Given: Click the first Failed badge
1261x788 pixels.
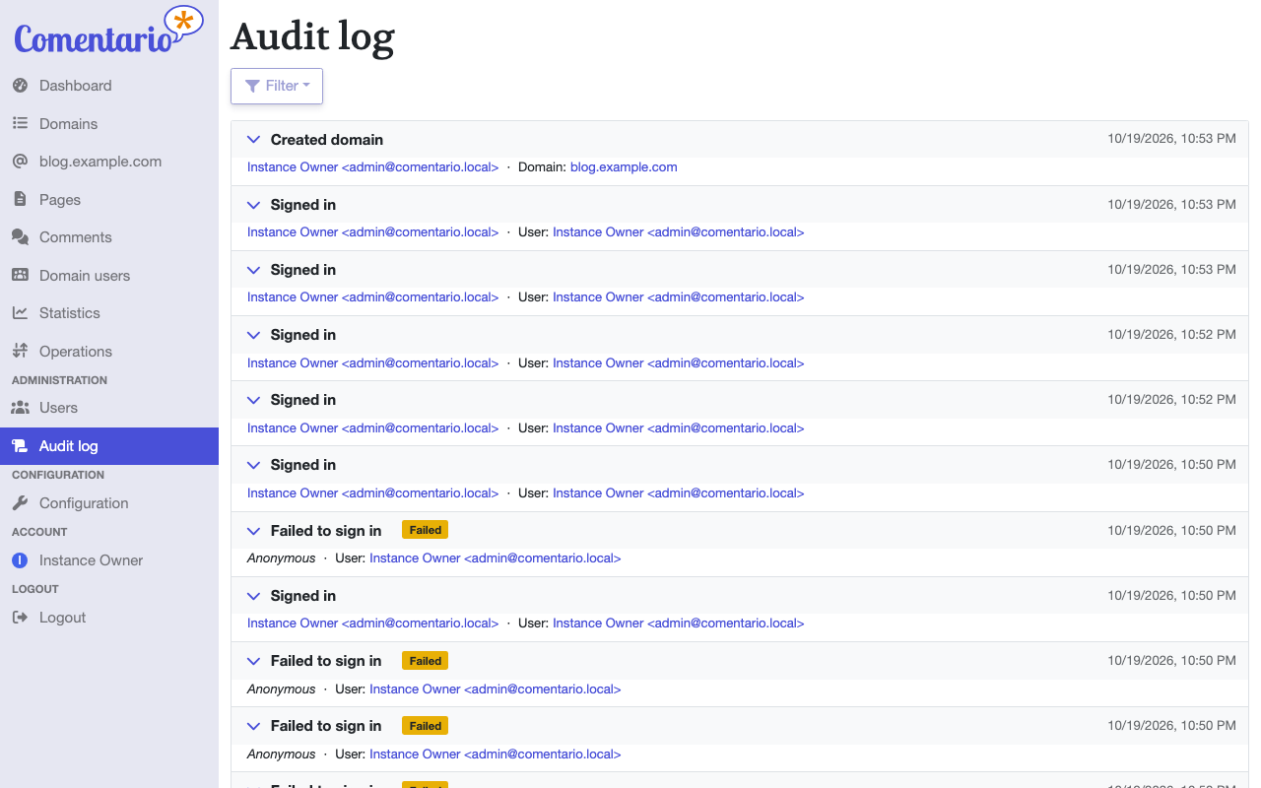Looking at the screenshot, I should pos(425,530).
